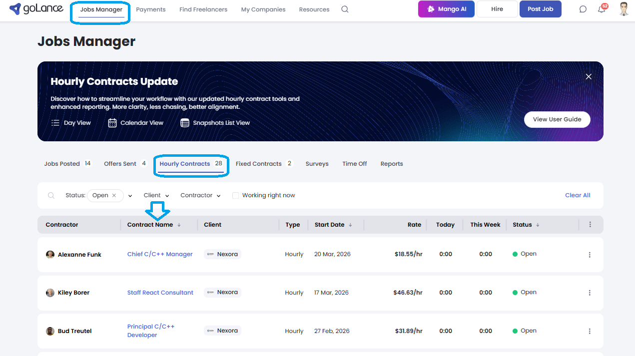Open the Chief C/C++ Manager contract link

click(x=160, y=254)
